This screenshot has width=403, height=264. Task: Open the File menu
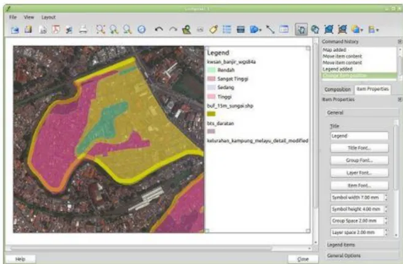13,17
